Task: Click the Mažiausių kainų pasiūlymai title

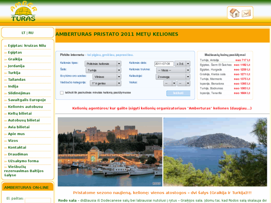Action: [225, 55]
